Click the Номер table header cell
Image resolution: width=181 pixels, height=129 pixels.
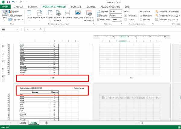(54, 92)
